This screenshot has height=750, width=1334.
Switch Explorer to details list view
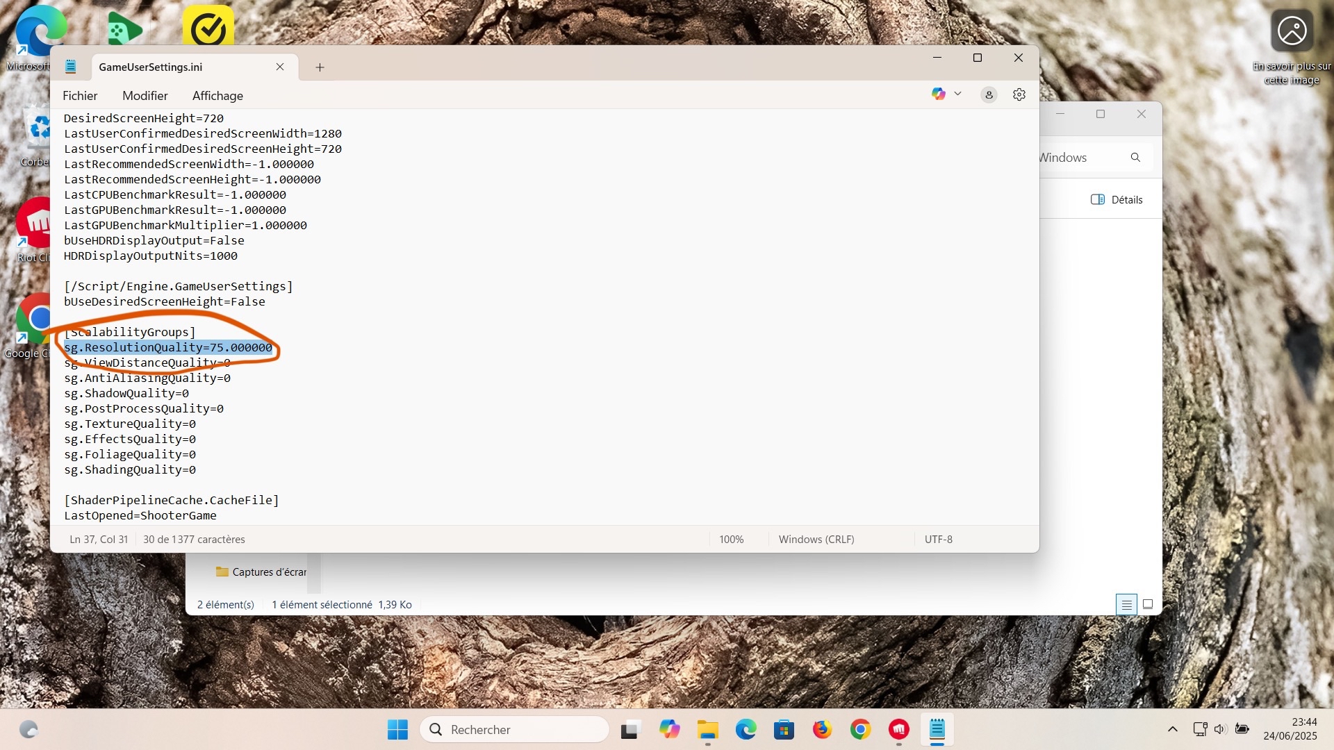pyautogui.click(x=1126, y=605)
